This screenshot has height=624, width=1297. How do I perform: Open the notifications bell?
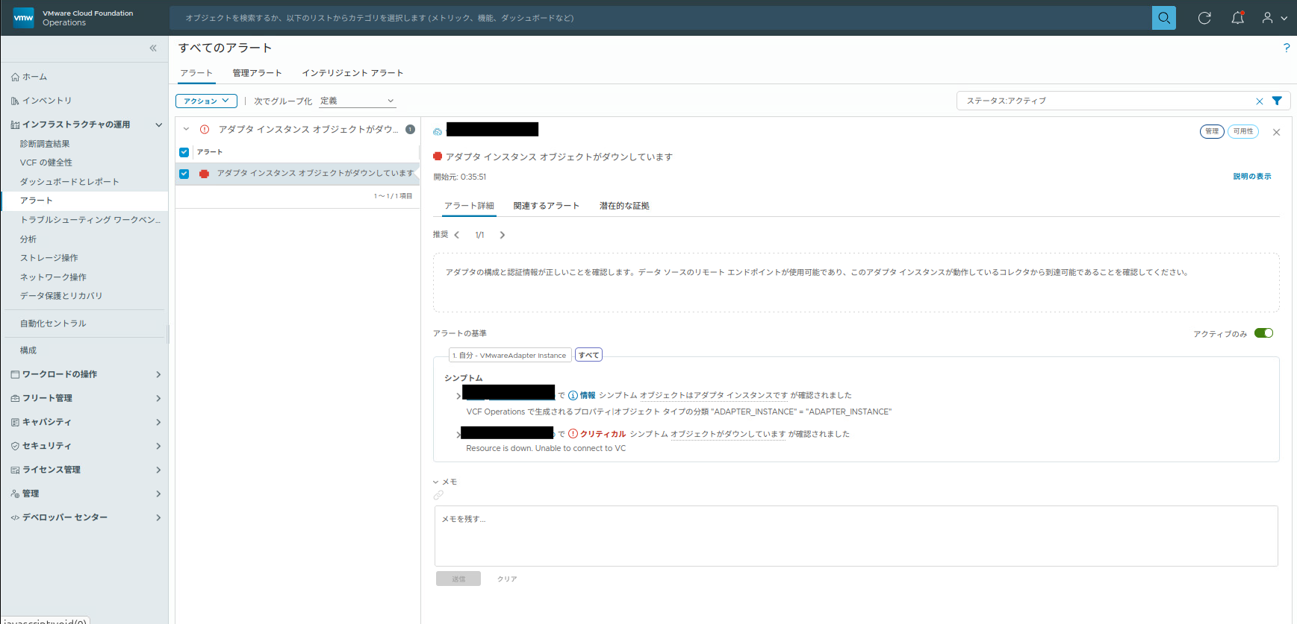[x=1237, y=18]
